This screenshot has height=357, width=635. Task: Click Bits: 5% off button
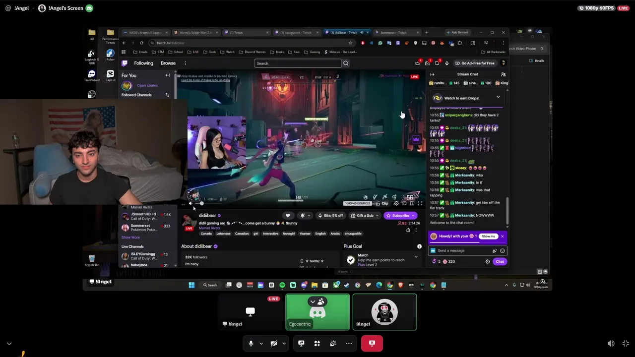point(331,216)
